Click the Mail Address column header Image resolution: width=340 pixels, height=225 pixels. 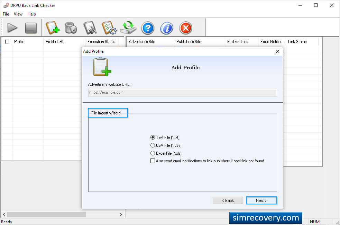pyautogui.click(x=241, y=42)
